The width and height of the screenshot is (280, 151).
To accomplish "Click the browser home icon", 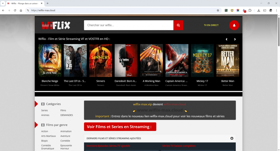I will pos(21,10).
